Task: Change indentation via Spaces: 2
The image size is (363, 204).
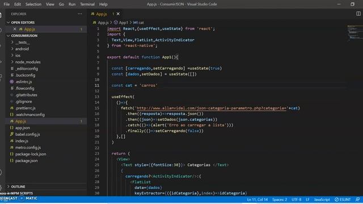Action: tap(280, 199)
